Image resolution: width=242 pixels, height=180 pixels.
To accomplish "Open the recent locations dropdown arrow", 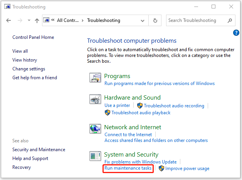I will [x=29, y=20].
